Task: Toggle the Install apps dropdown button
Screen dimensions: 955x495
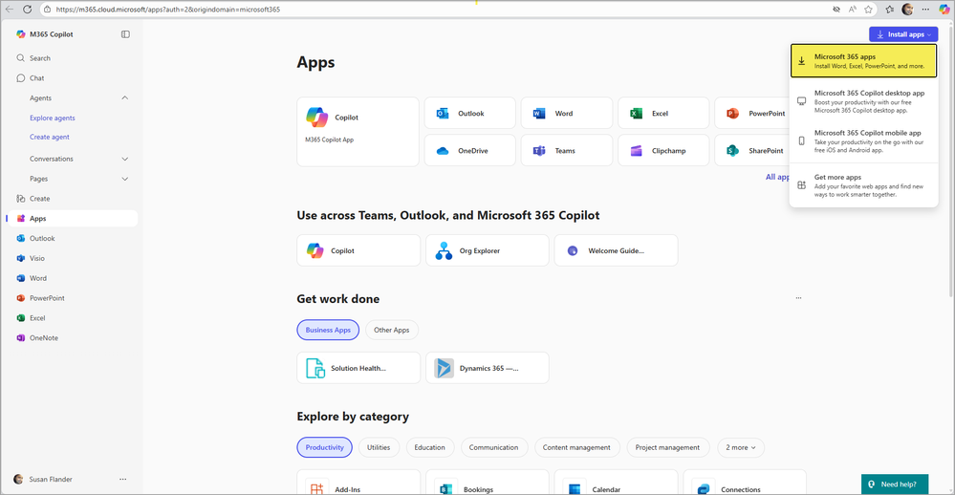Action: point(903,34)
